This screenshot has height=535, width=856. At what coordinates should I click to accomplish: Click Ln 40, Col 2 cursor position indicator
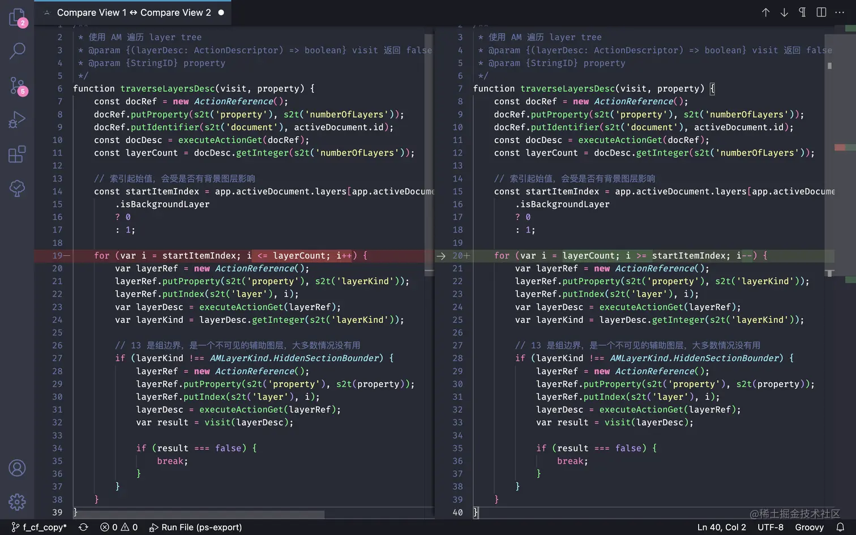(721, 527)
